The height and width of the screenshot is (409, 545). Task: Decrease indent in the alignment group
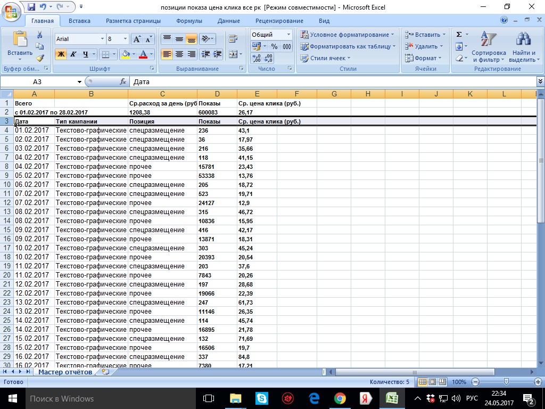[205, 54]
